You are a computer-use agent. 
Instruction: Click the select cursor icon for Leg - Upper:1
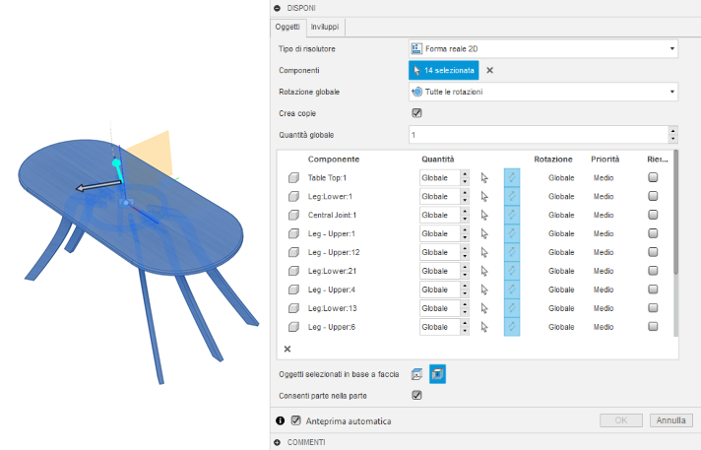[484, 234]
